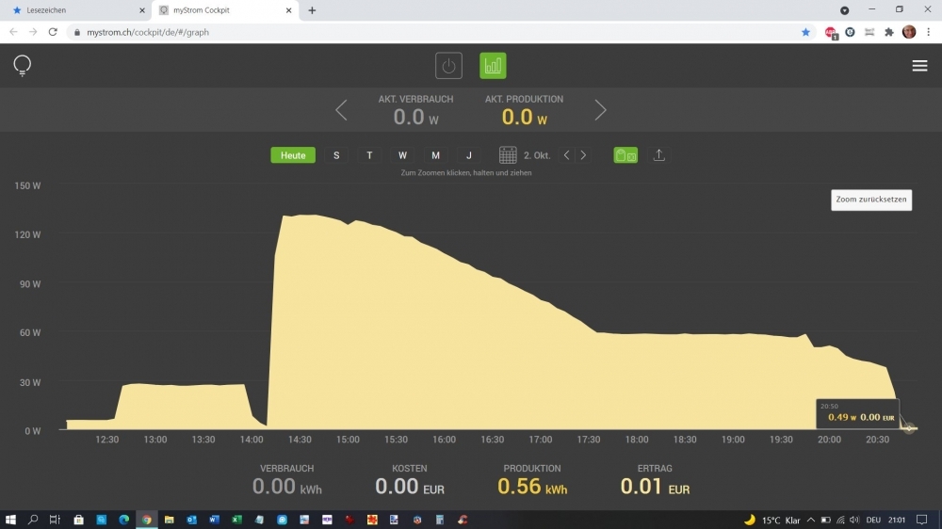Go to the next device with right chevron
Screen dimensions: 942x529
(600, 111)
